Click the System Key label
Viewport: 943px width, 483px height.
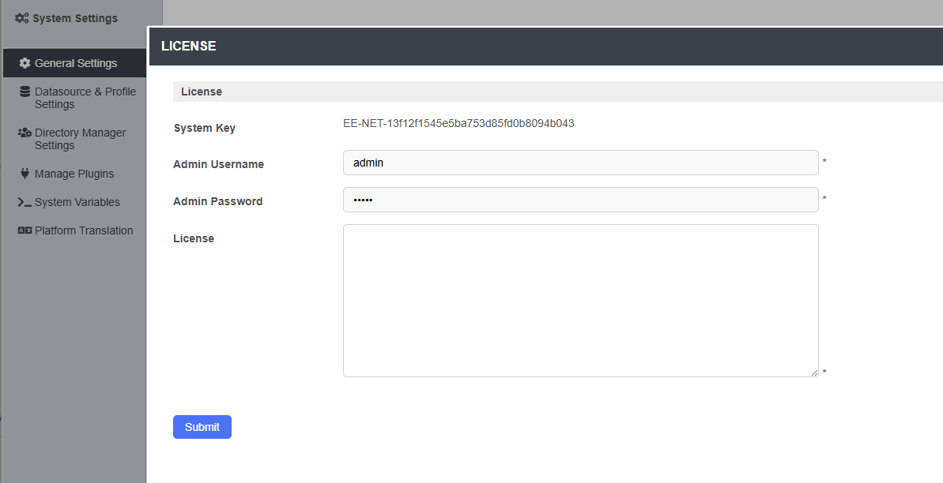pos(205,128)
